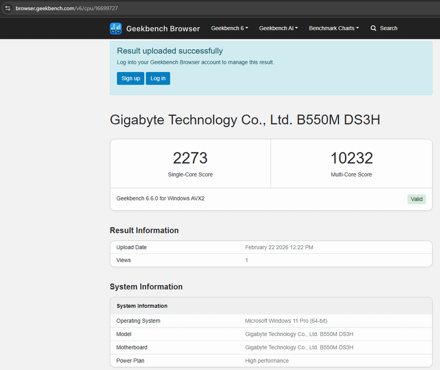Expand the Geekbench 6 dropdown menu
The width and height of the screenshot is (440, 370).
[x=229, y=28]
